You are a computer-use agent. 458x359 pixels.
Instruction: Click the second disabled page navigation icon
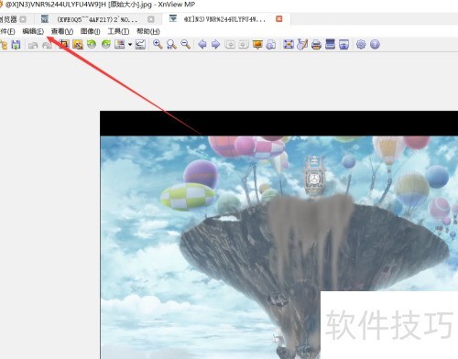(243, 45)
